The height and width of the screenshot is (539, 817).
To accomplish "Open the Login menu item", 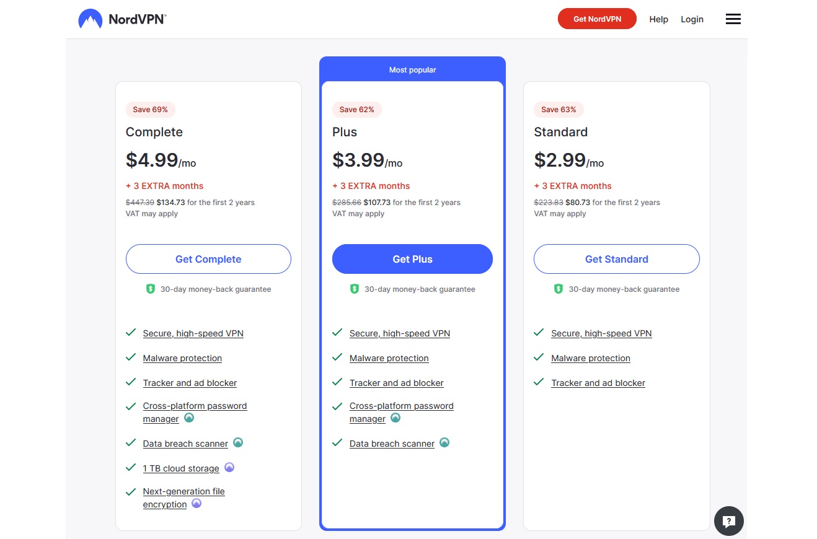I will (692, 19).
